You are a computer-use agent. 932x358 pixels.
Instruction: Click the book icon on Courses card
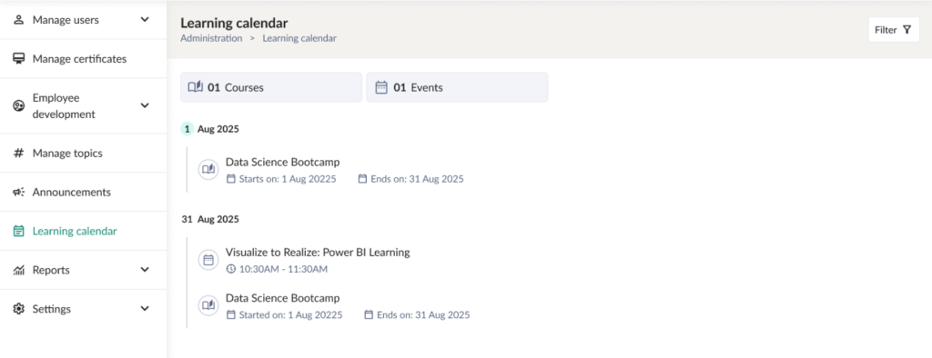[196, 87]
